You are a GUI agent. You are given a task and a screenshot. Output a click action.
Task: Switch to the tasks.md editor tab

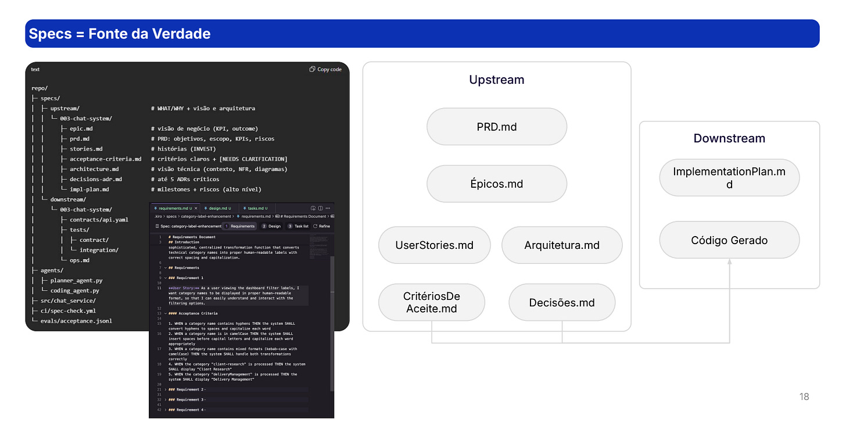click(x=257, y=208)
